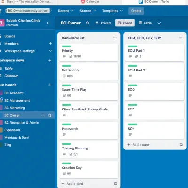188x188 pixels.
Task: Click the Training Planning checklist 0/1 badge
Action: 73,154
